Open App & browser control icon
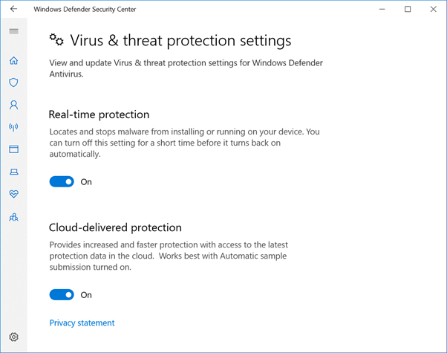447x353 pixels. point(13,149)
